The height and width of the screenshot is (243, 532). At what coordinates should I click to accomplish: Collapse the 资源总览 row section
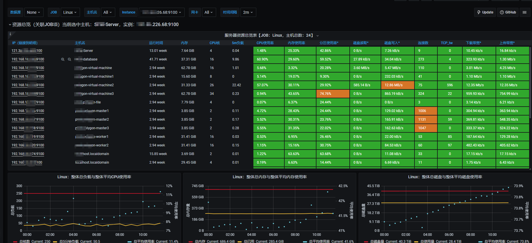(x=10, y=25)
